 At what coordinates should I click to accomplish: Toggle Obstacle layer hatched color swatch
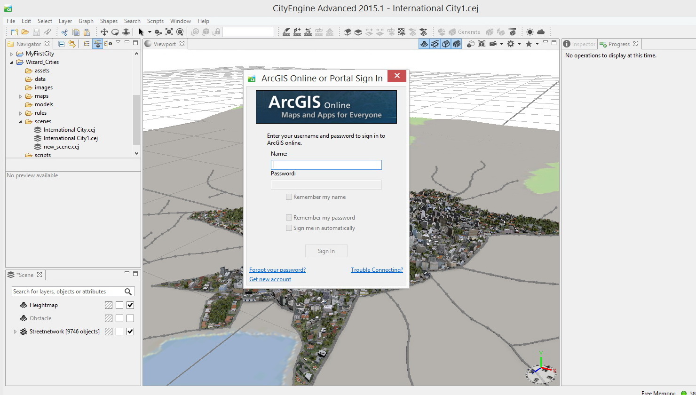coord(109,318)
